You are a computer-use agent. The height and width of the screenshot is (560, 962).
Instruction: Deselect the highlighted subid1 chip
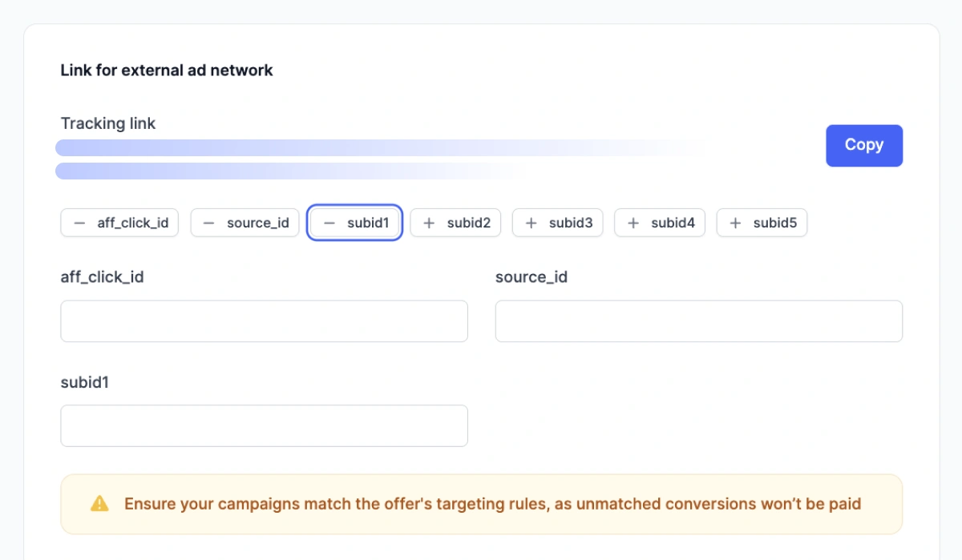coord(354,223)
